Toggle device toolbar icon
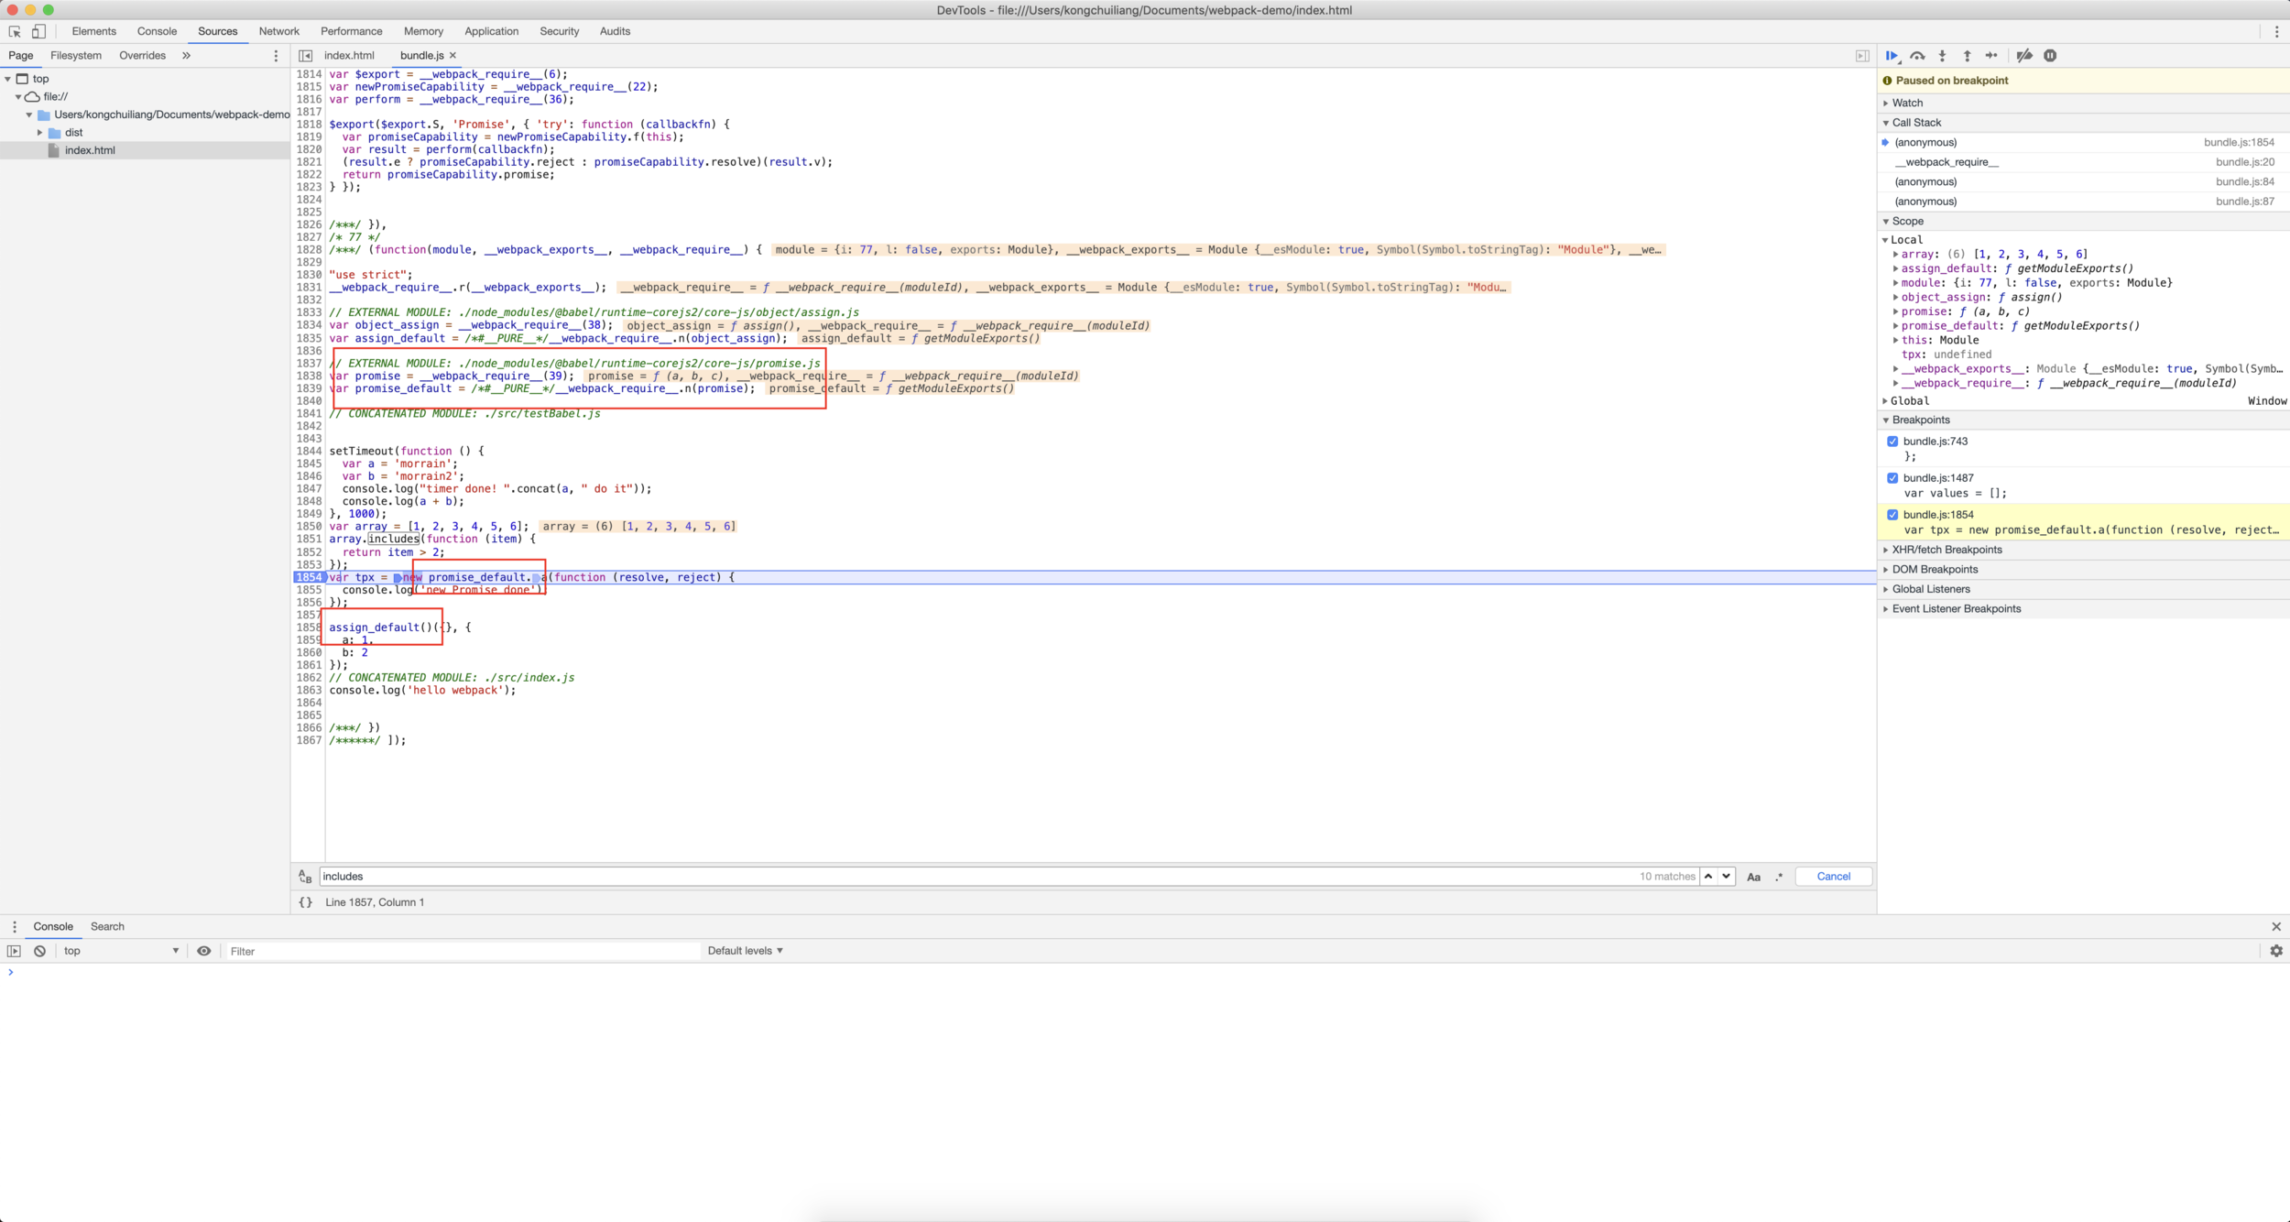2290x1222 pixels. [x=38, y=31]
